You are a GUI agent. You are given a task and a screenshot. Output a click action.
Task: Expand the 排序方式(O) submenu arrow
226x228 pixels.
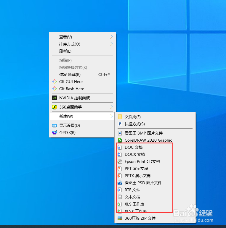[112, 44]
